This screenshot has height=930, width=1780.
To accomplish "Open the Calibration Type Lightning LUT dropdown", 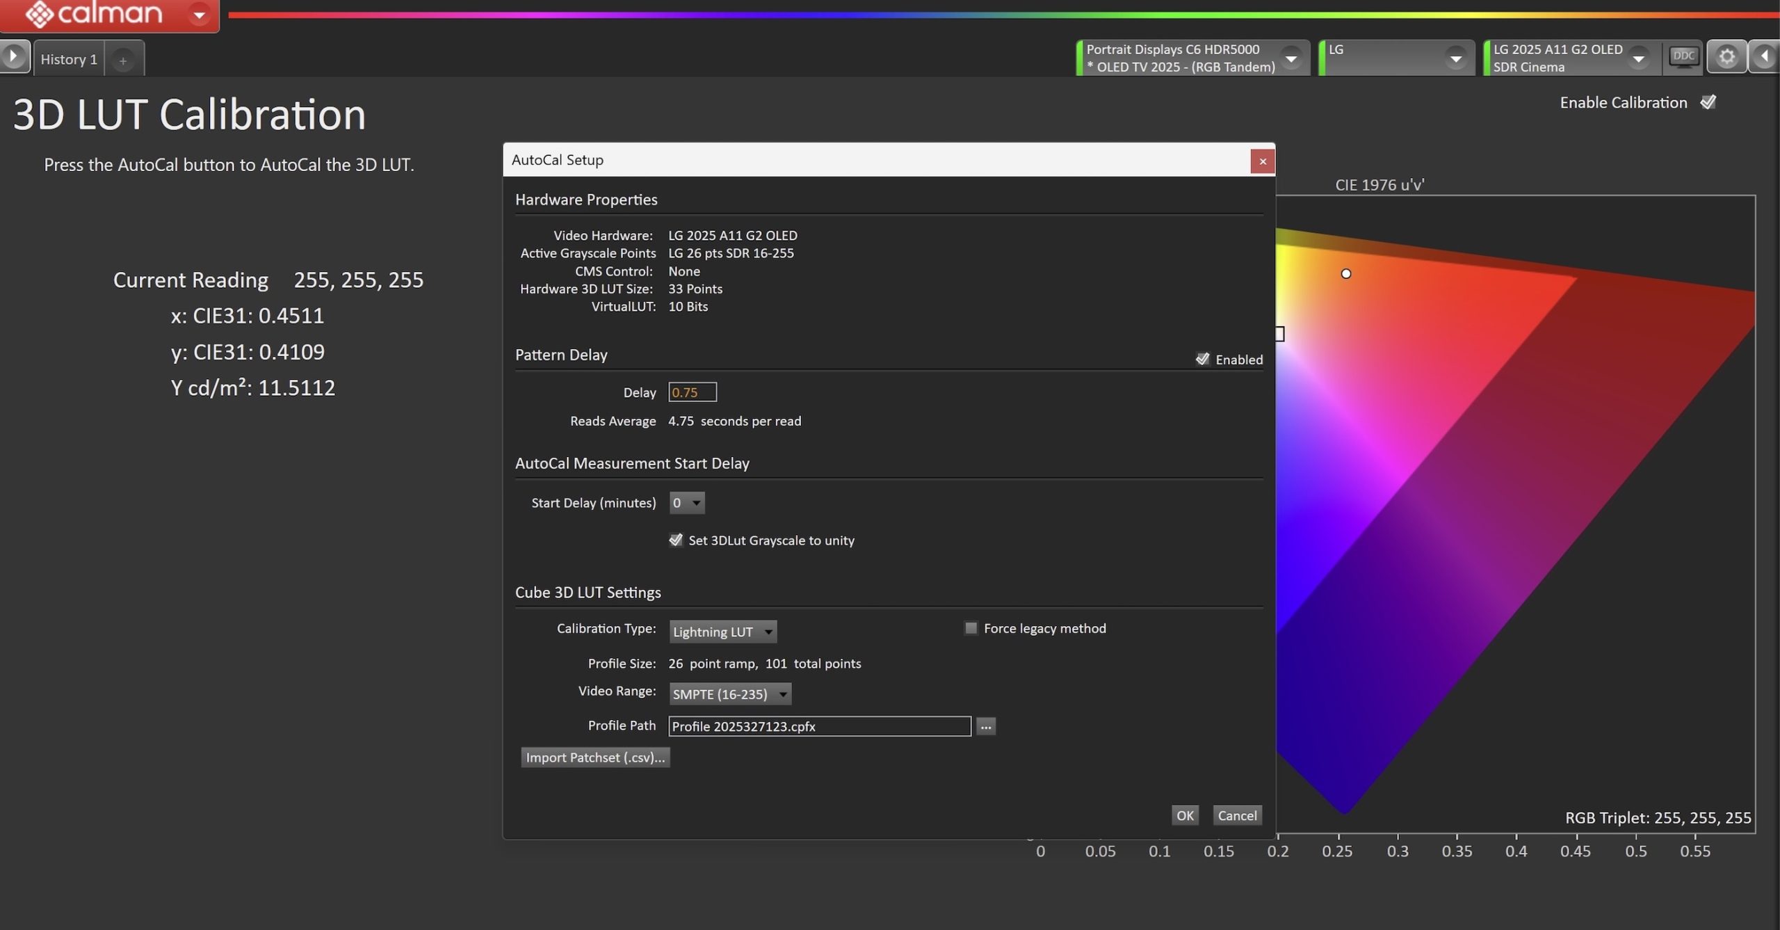I will (x=722, y=632).
